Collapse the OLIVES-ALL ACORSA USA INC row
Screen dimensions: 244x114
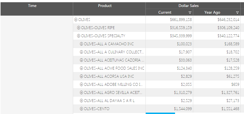(81, 76)
